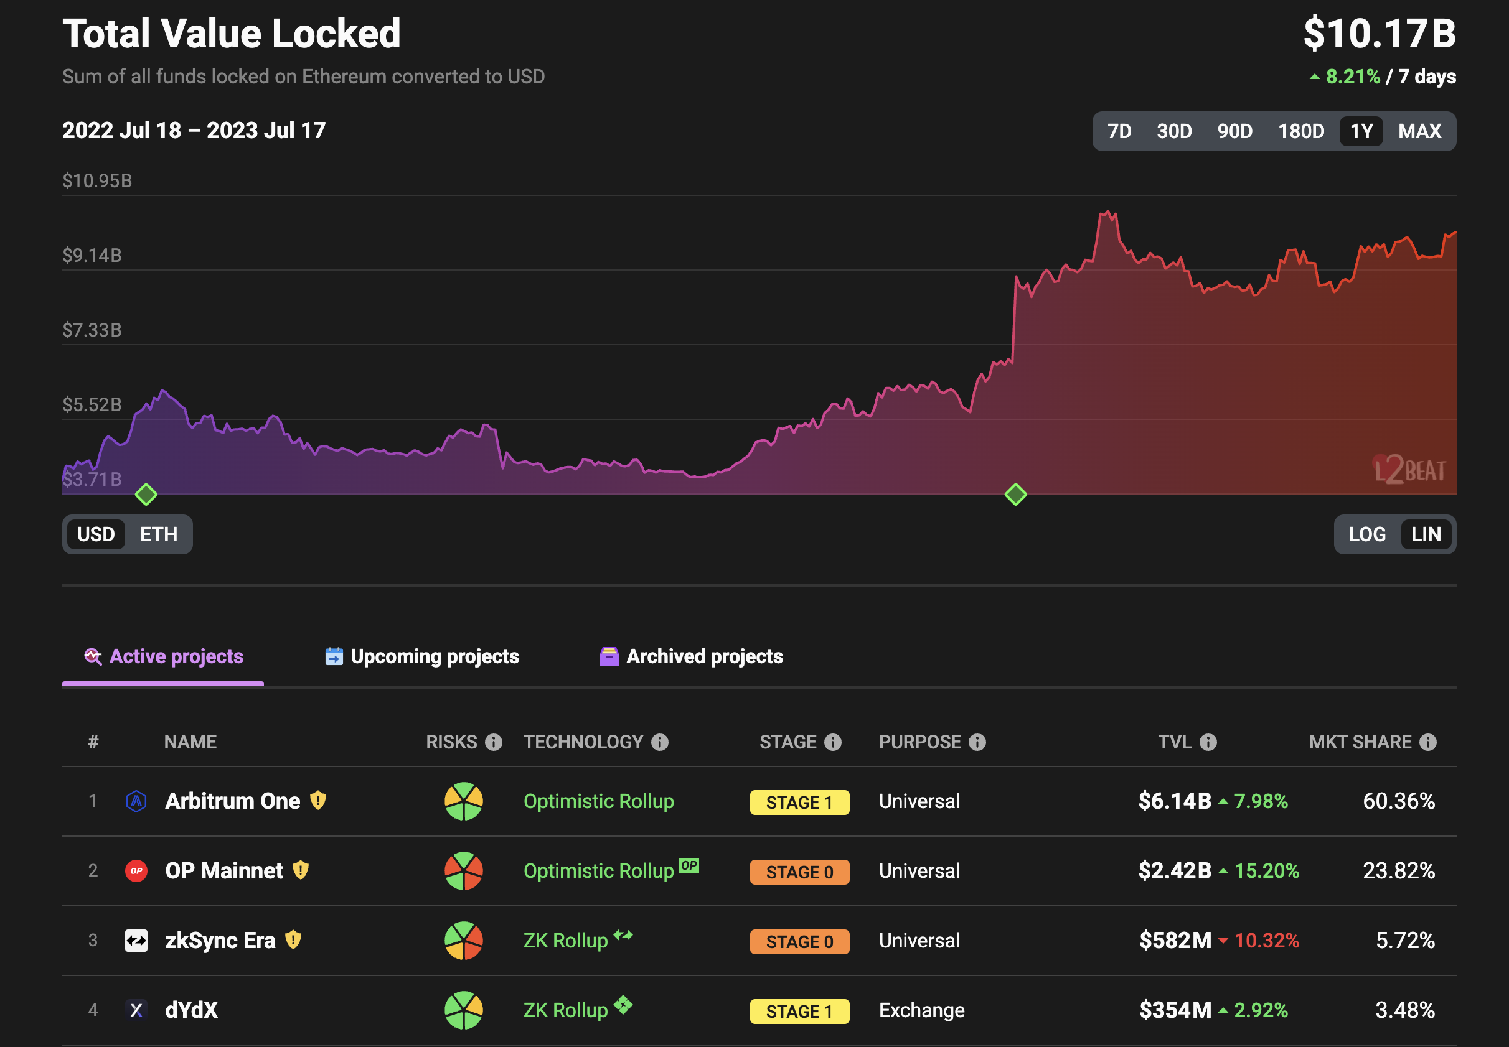Open the Arbitrum One project link

(232, 801)
